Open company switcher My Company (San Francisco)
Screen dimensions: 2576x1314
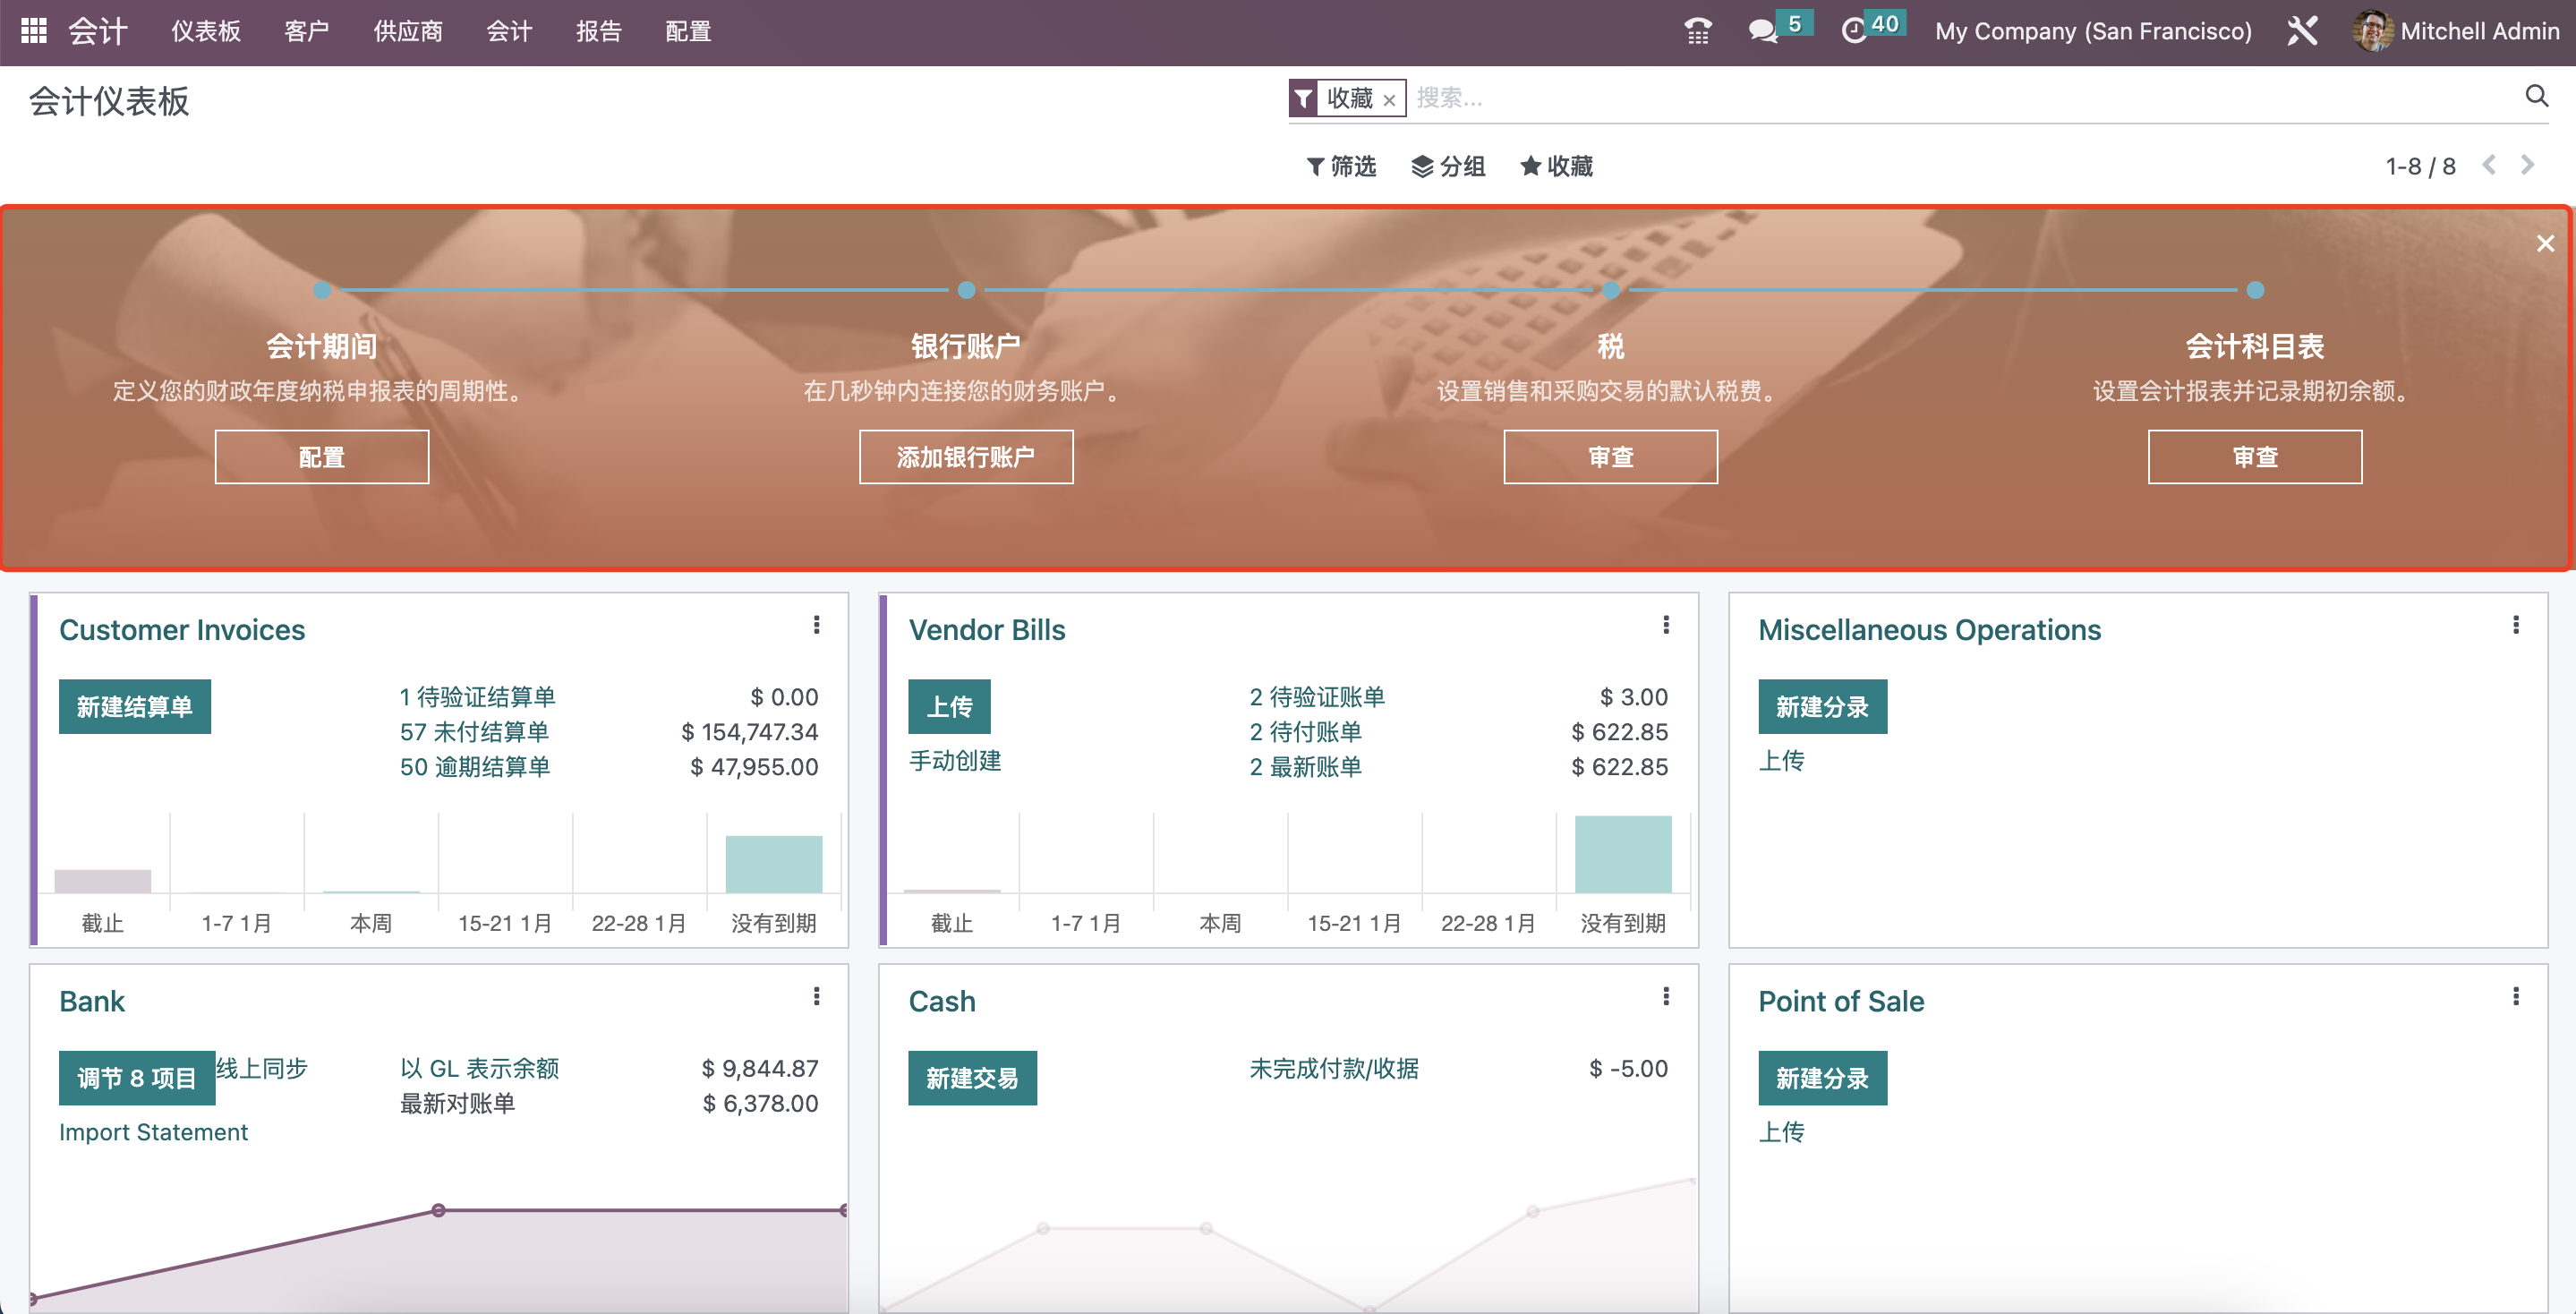point(2093,31)
